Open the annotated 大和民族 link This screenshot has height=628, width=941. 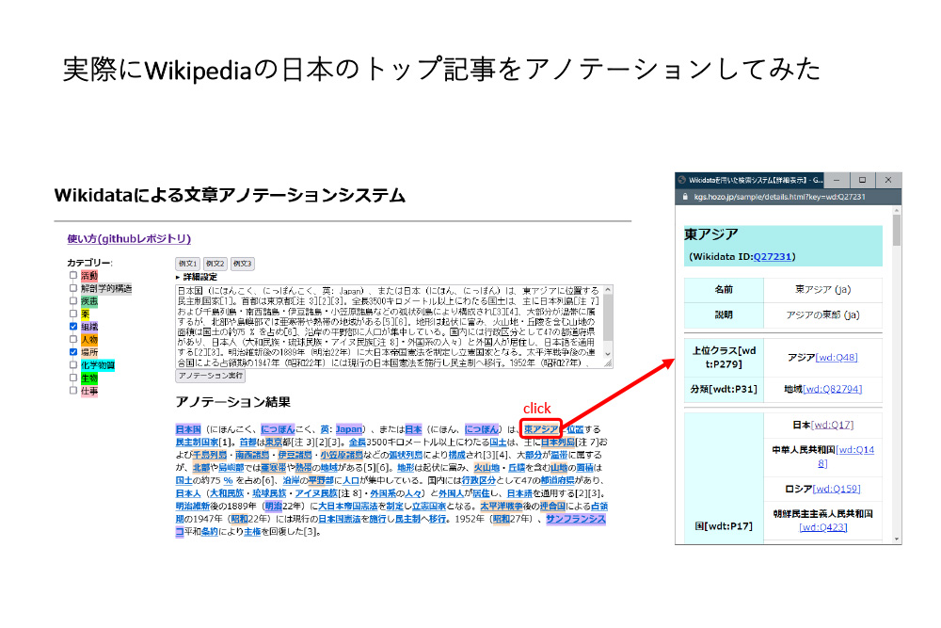[x=227, y=493]
